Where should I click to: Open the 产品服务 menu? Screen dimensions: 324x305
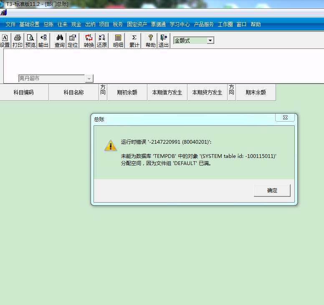(204, 24)
